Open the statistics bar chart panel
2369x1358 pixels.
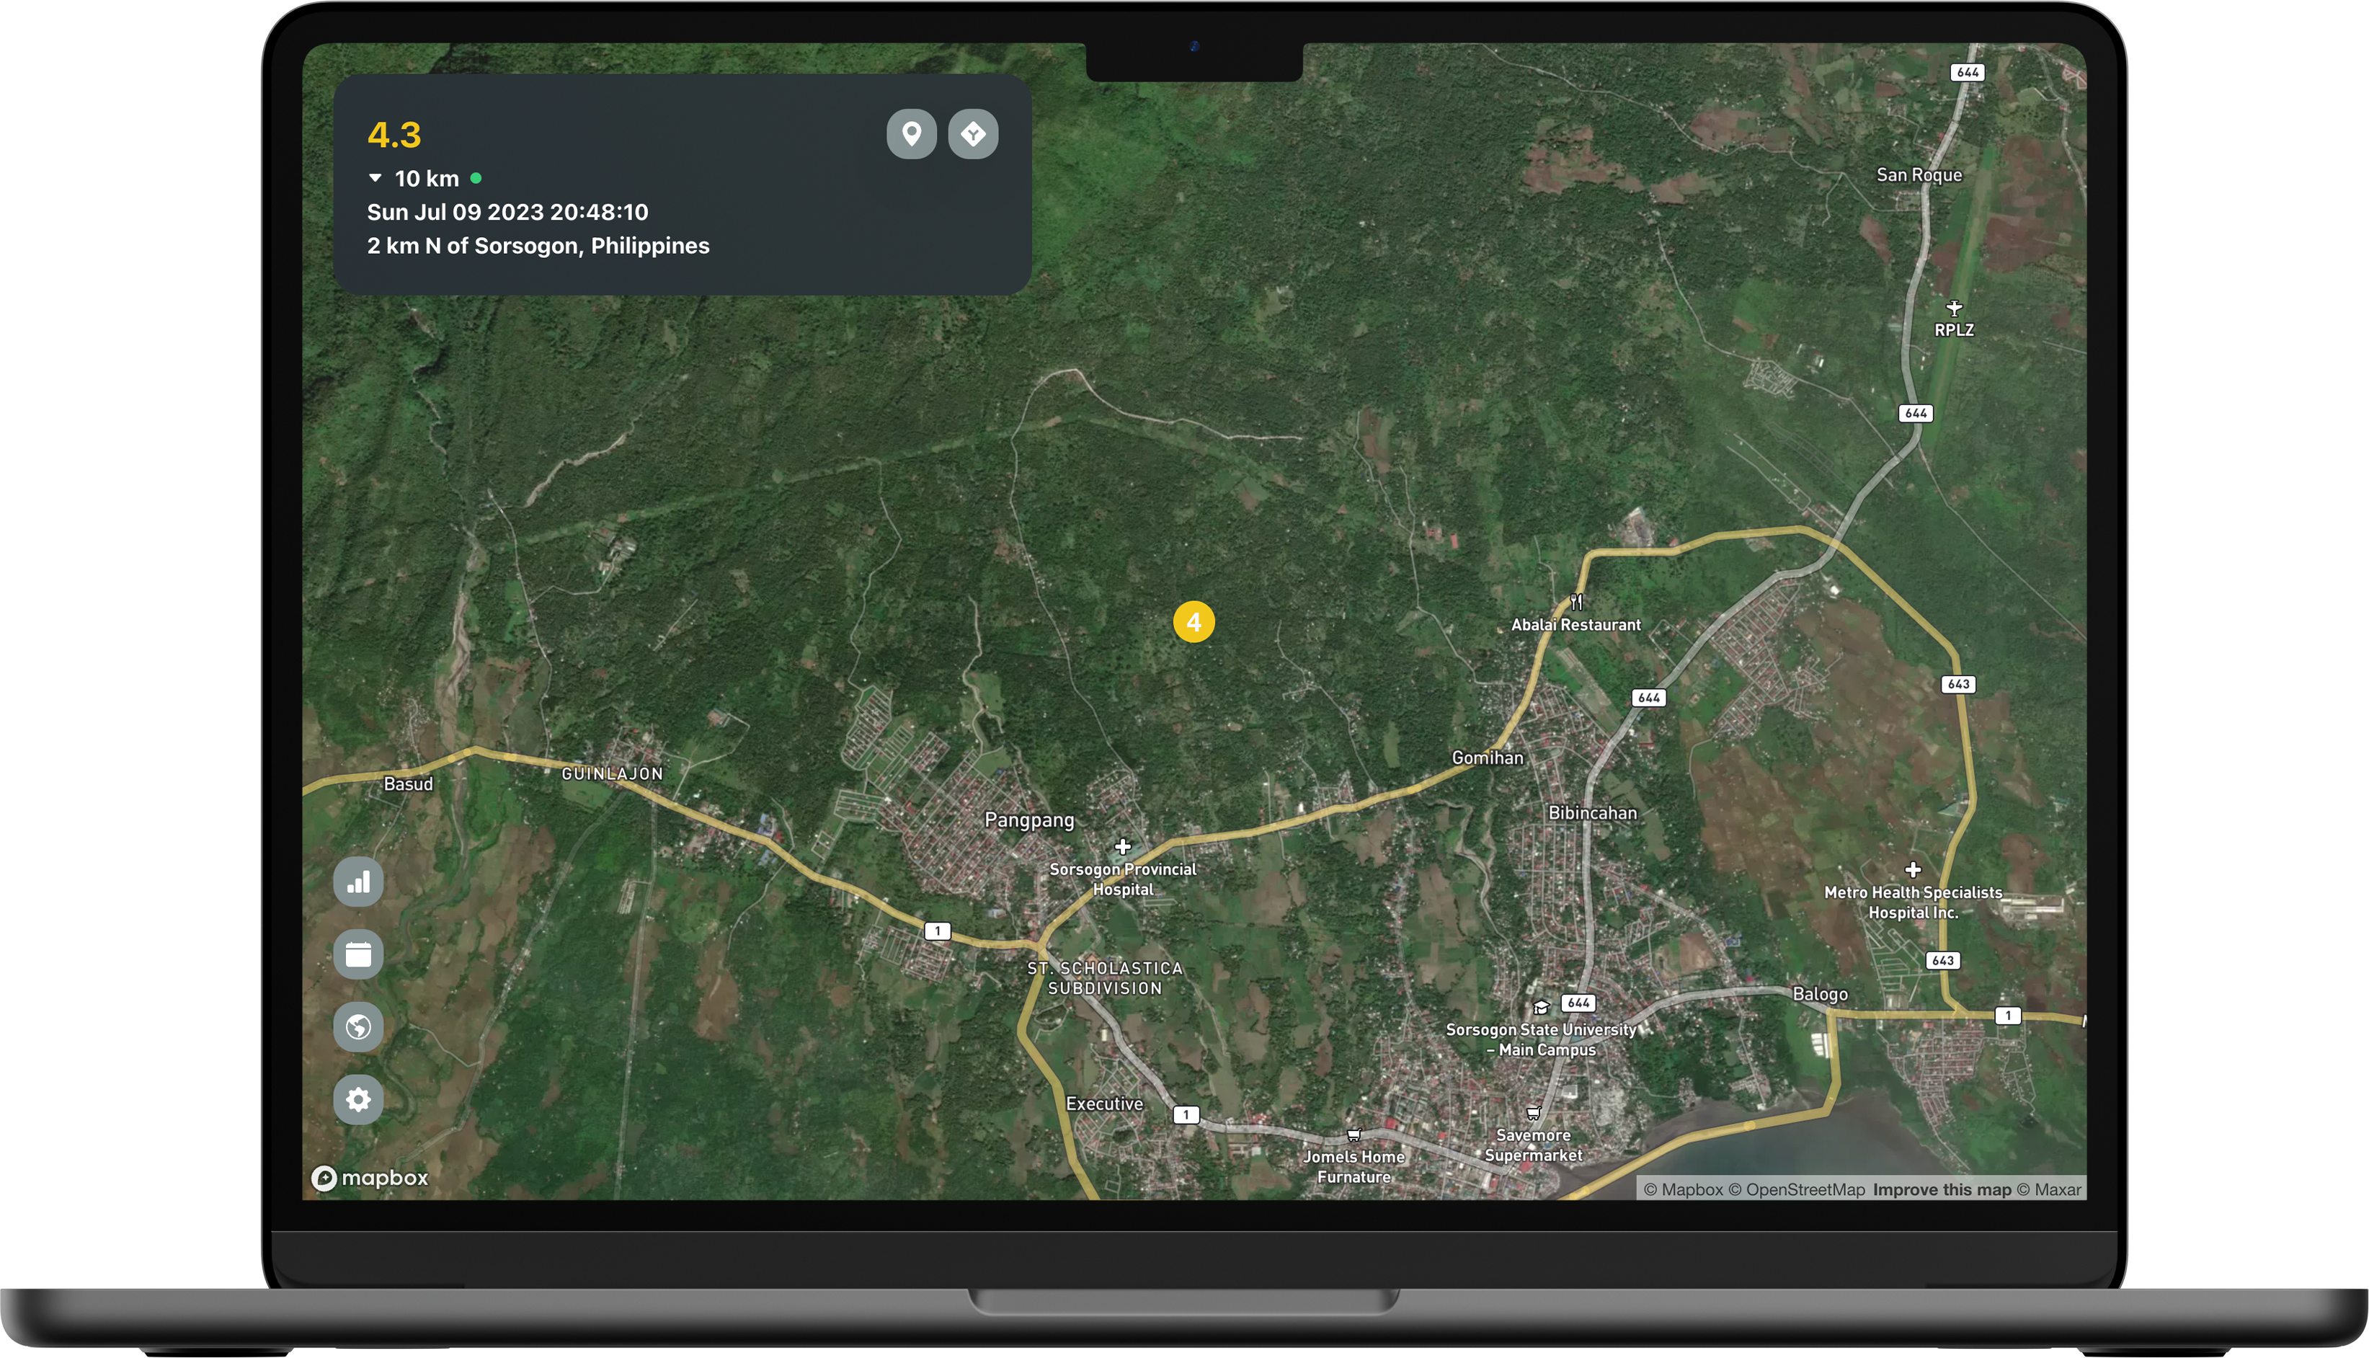click(358, 882)
